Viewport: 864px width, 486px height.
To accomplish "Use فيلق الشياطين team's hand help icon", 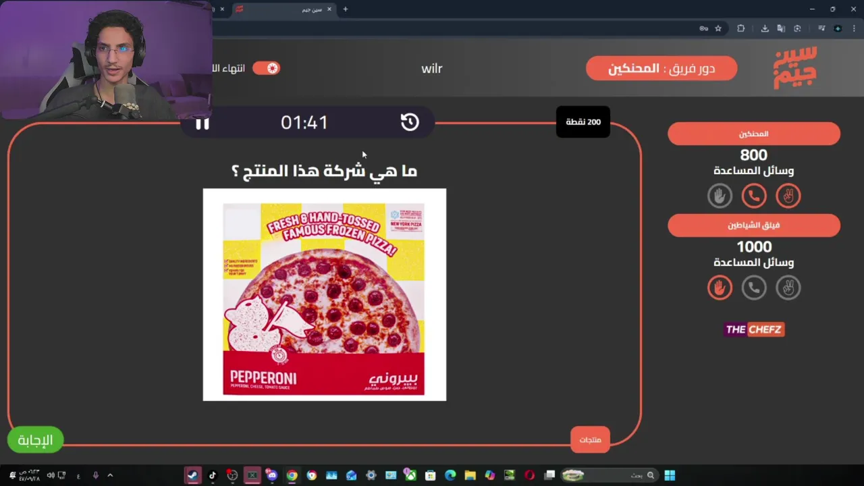I will [x=720, y=288].
